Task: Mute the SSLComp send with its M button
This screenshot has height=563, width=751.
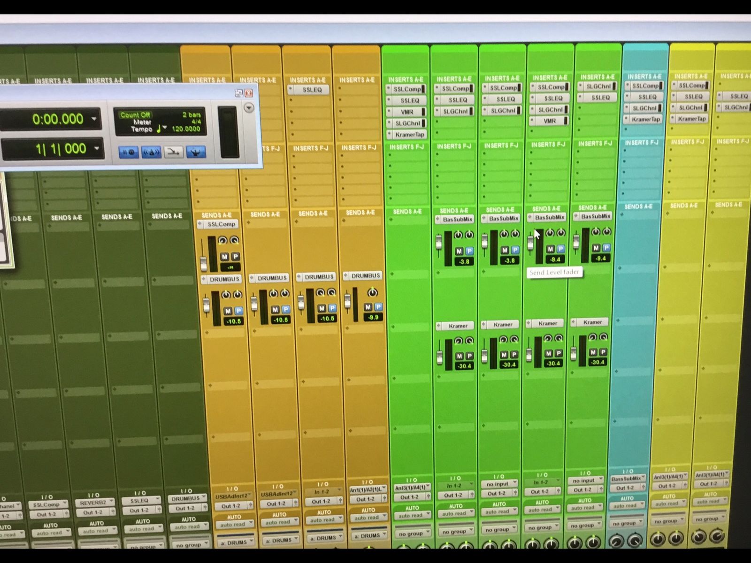Action: point(224,257)
